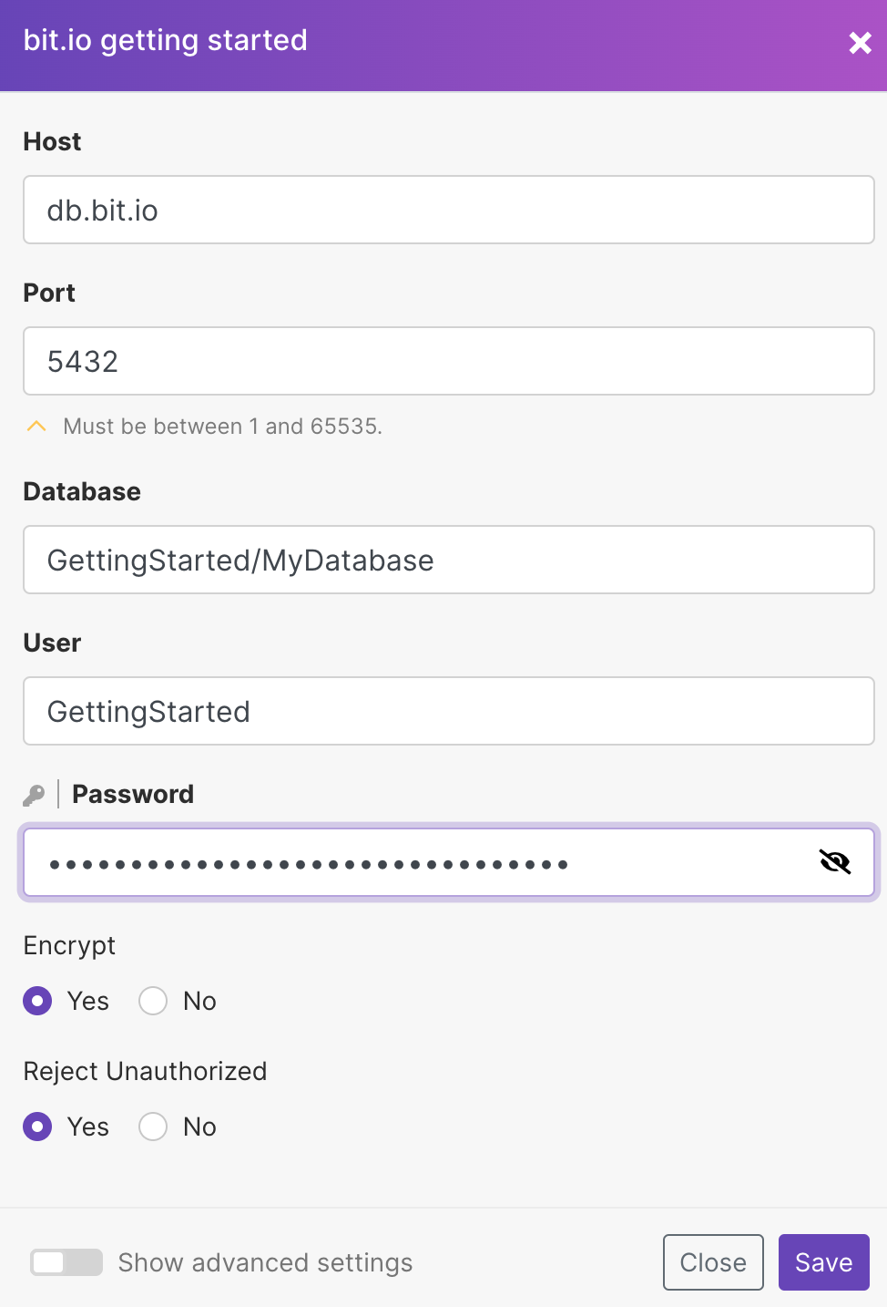
Task: Select No for Encrypt
Action: [x=153, y=1001]
